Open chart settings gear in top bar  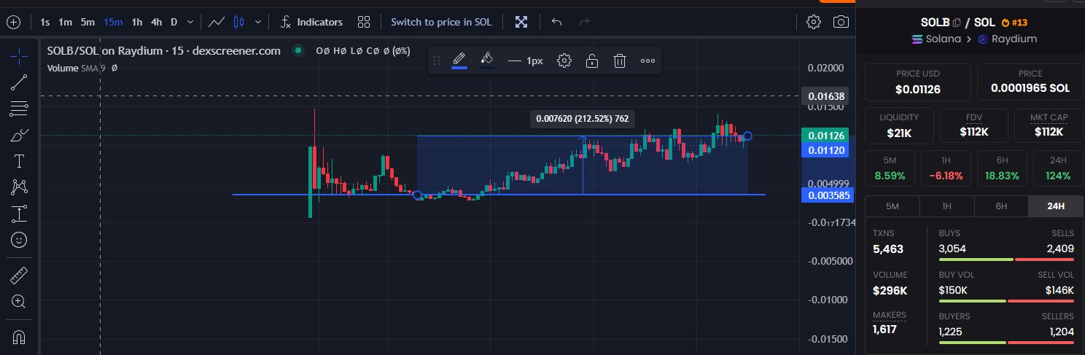coord(814,22)
